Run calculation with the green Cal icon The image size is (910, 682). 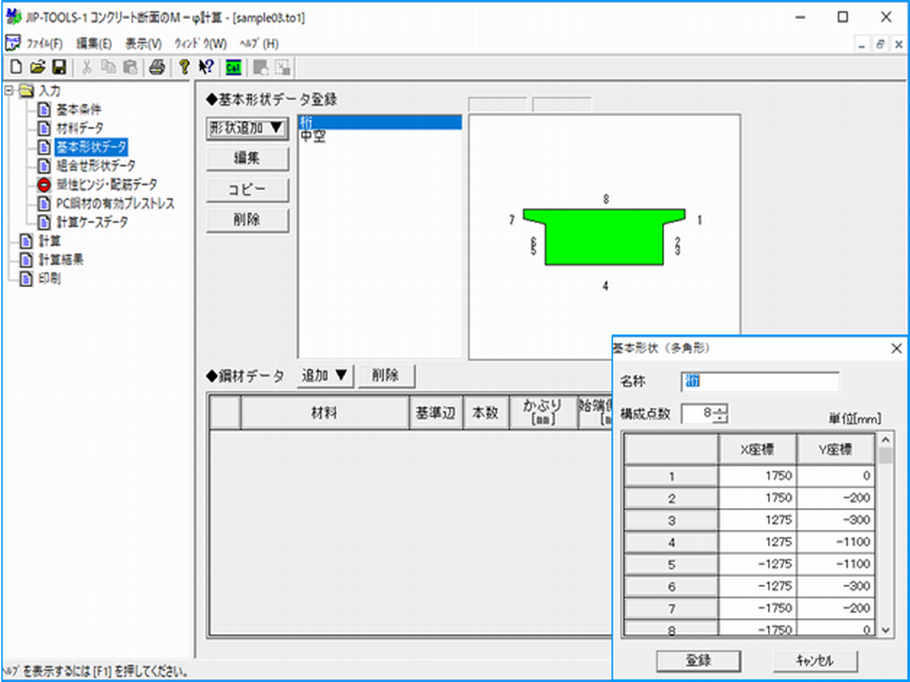coord(234,67)
